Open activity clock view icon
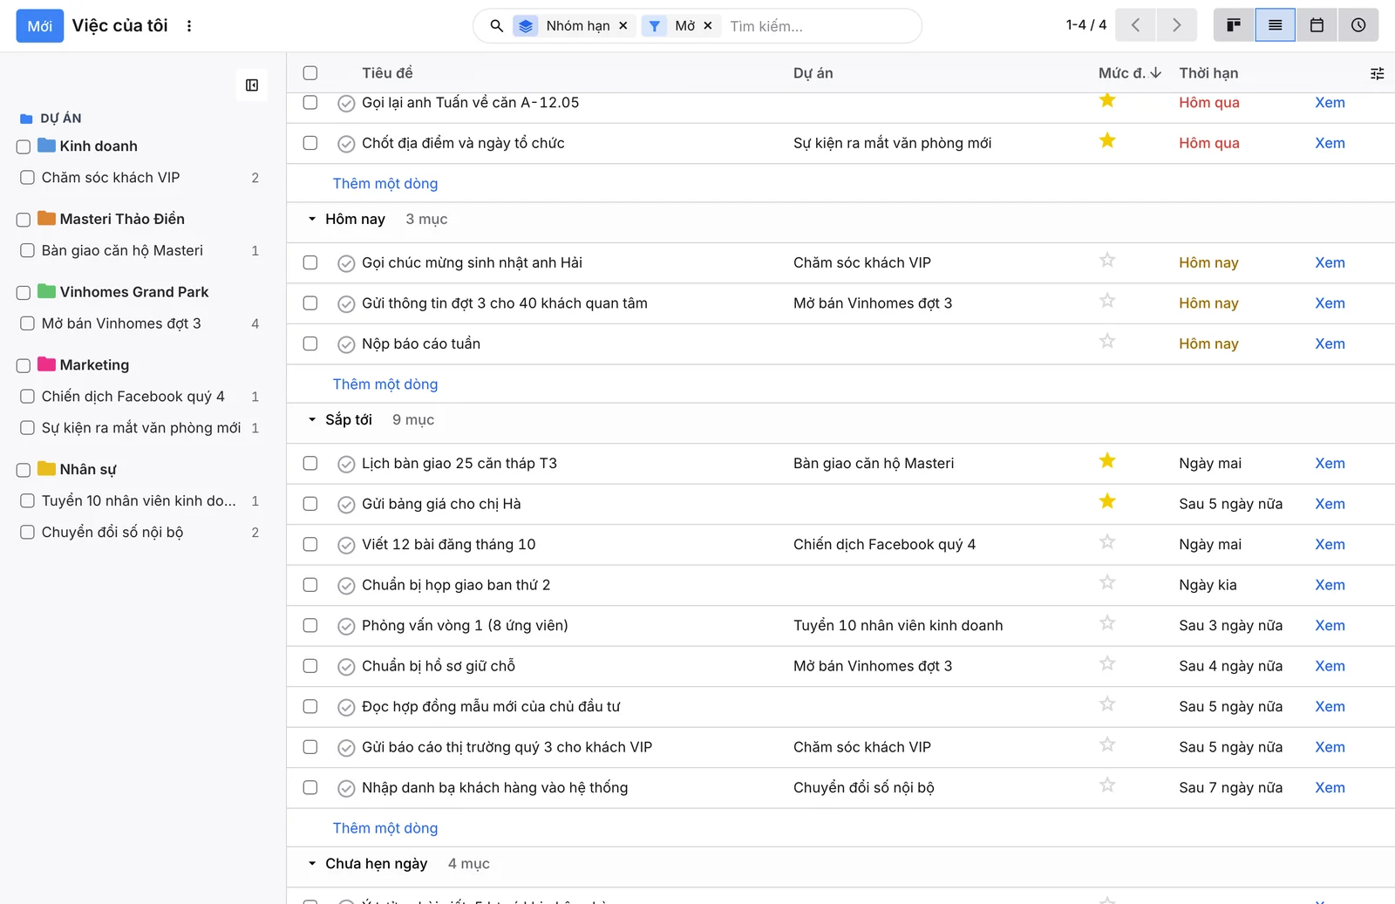This screenshot has height=904, width=1395. 1358,25
